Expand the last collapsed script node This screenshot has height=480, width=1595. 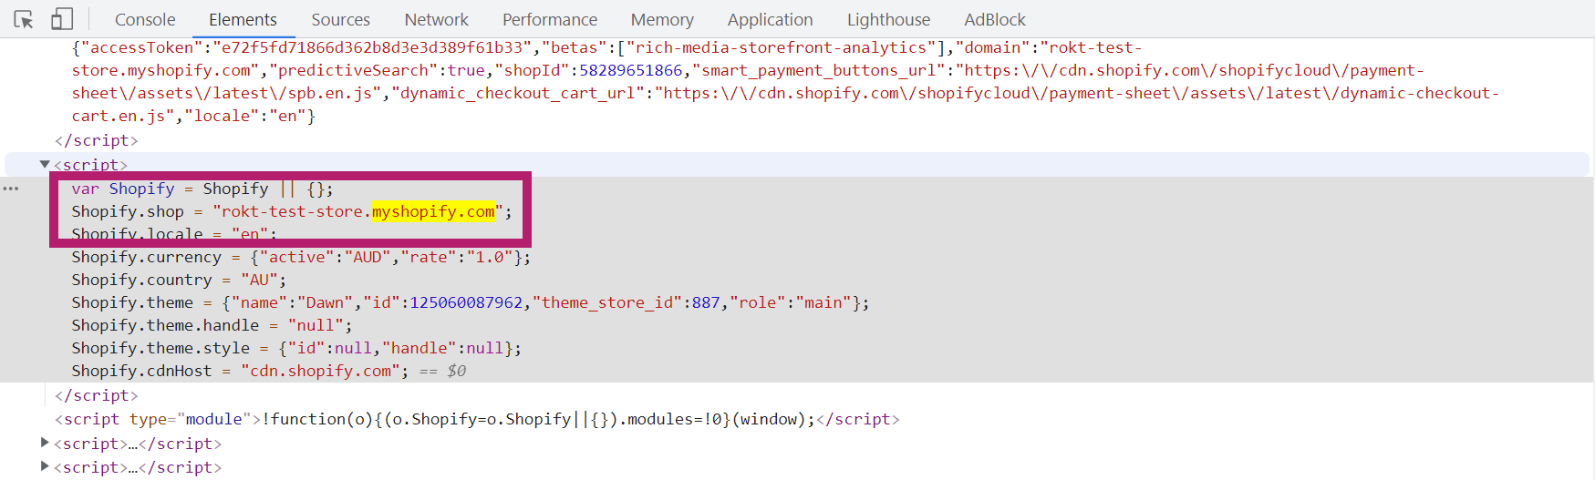[x=45, y=466]
